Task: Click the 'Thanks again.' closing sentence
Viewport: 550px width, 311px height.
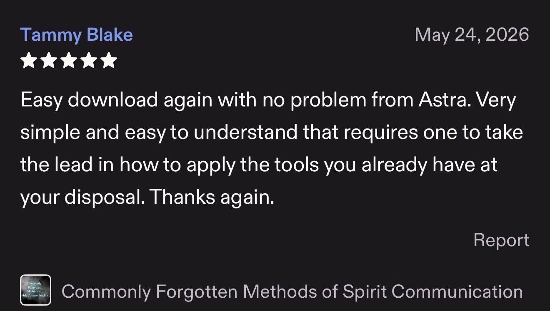Action: click(212, 198)
